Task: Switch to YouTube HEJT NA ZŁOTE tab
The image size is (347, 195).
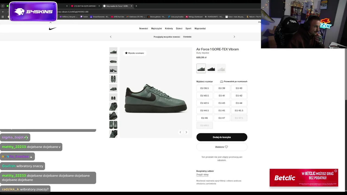Action: tap(85, 6)
